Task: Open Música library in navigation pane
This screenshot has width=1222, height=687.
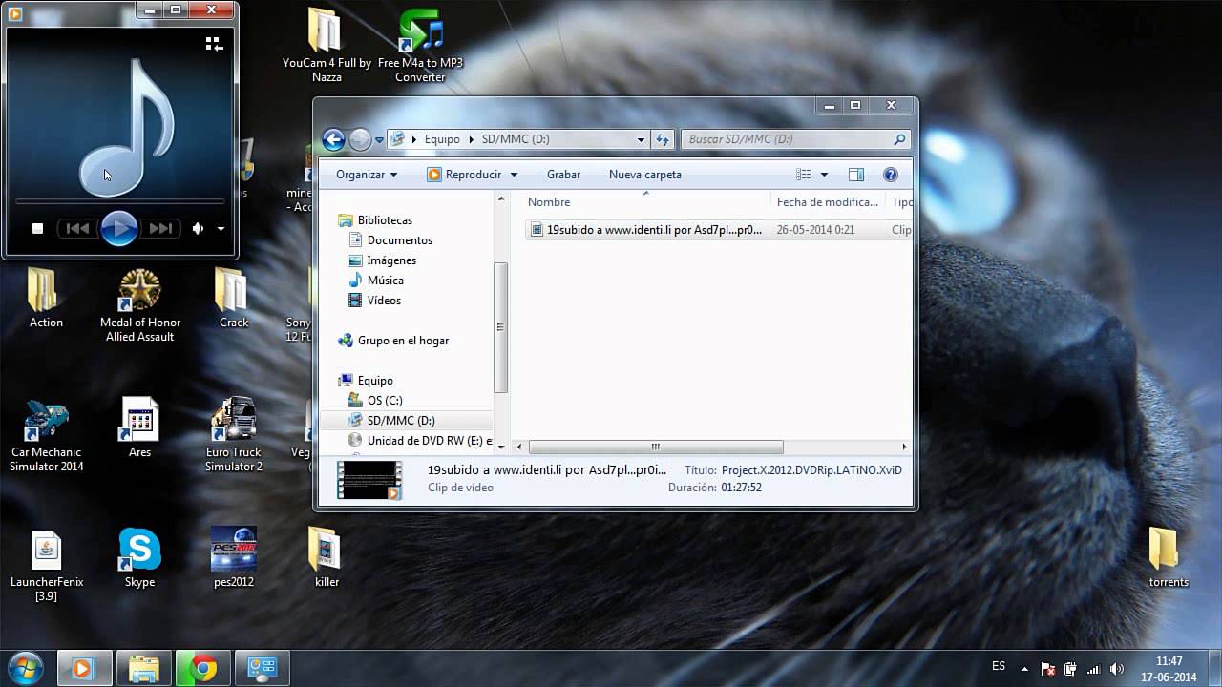Action: pos(385,281)
